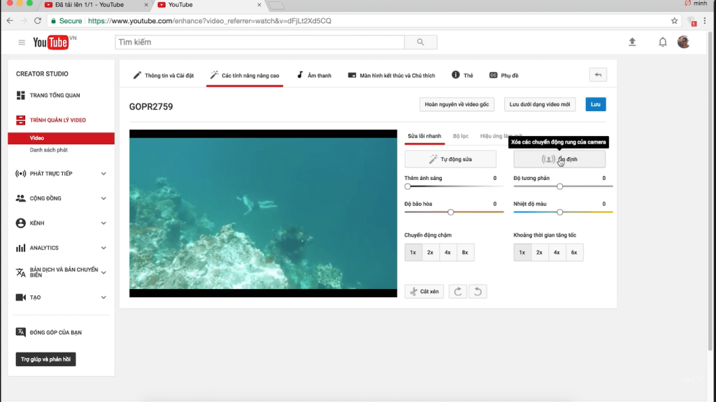Bookmark this page with the star icon

click(674, 21)
